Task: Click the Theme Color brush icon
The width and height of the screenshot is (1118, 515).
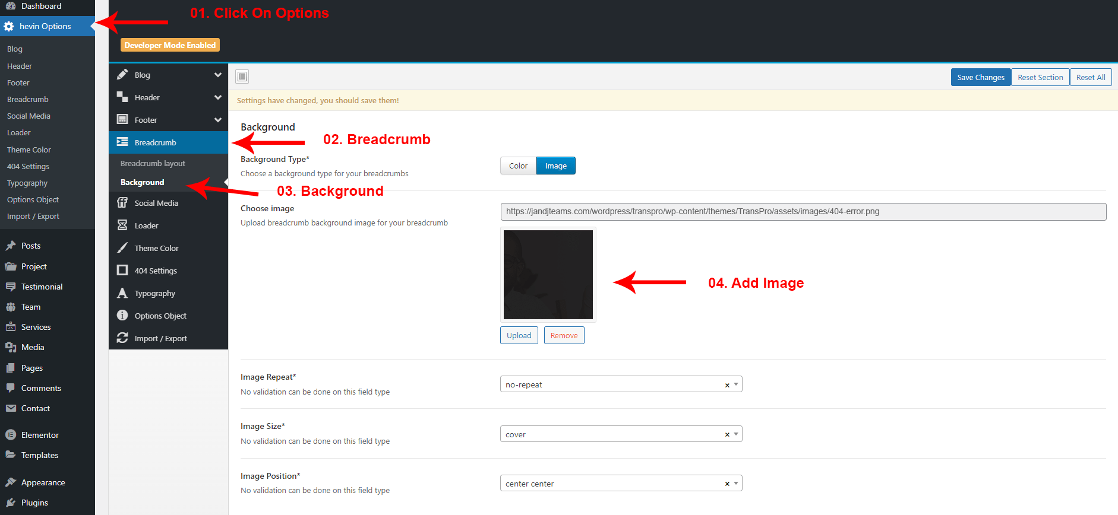Action: pyautogui.click(x=122, y=248)
